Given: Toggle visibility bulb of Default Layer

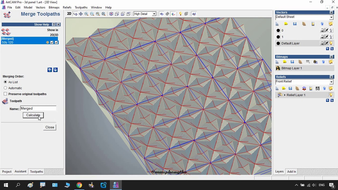Looking at the screenshot, I should pos(331,43).
